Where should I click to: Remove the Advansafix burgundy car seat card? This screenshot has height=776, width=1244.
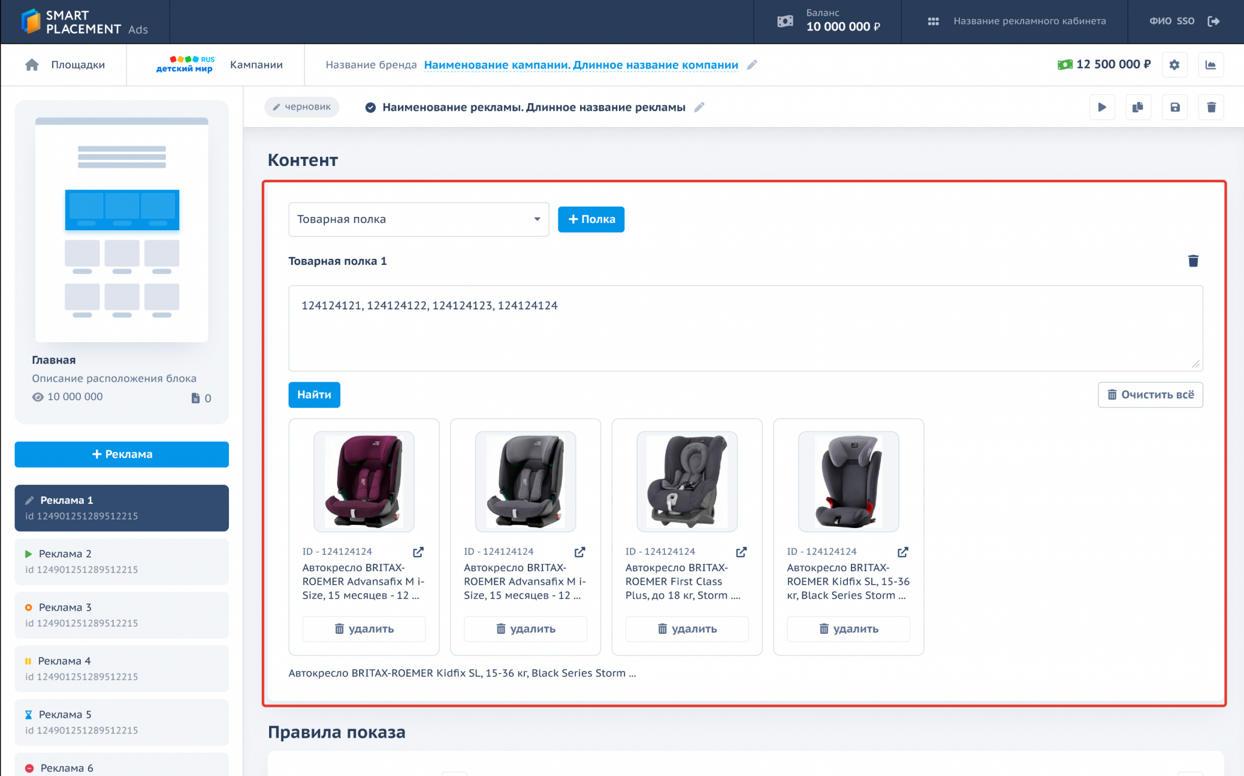364,629
